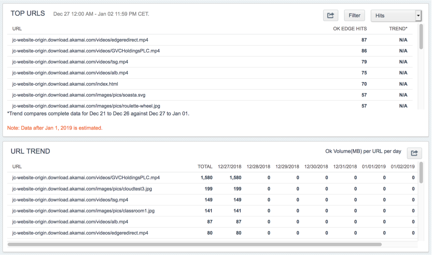This screenshot has width=432, height=255.
Task: Select the TOTAL column header
Action: pos(205,166)
